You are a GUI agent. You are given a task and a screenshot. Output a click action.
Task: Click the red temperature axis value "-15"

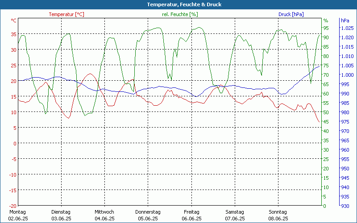(12, 190)
